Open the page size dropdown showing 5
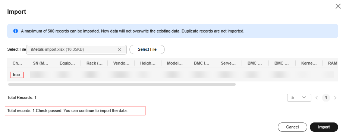 [299, 97]
